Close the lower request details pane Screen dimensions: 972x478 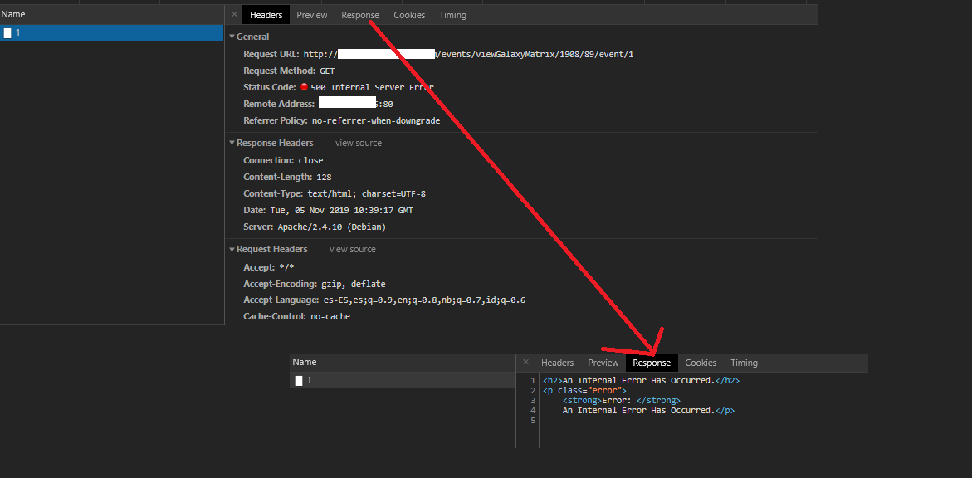pos(525,363)
